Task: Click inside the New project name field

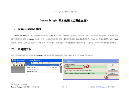Action: [85, 67]
